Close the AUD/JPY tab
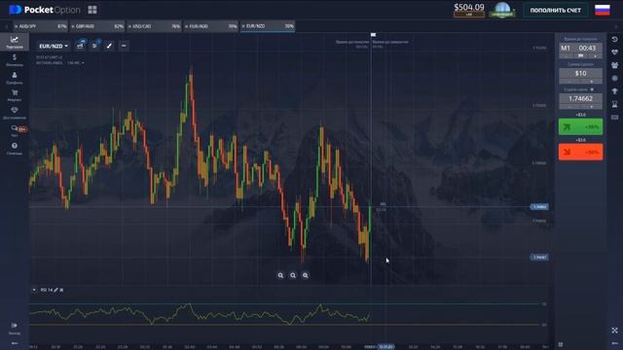Viewport: 623px width, 350px height. 17,26
